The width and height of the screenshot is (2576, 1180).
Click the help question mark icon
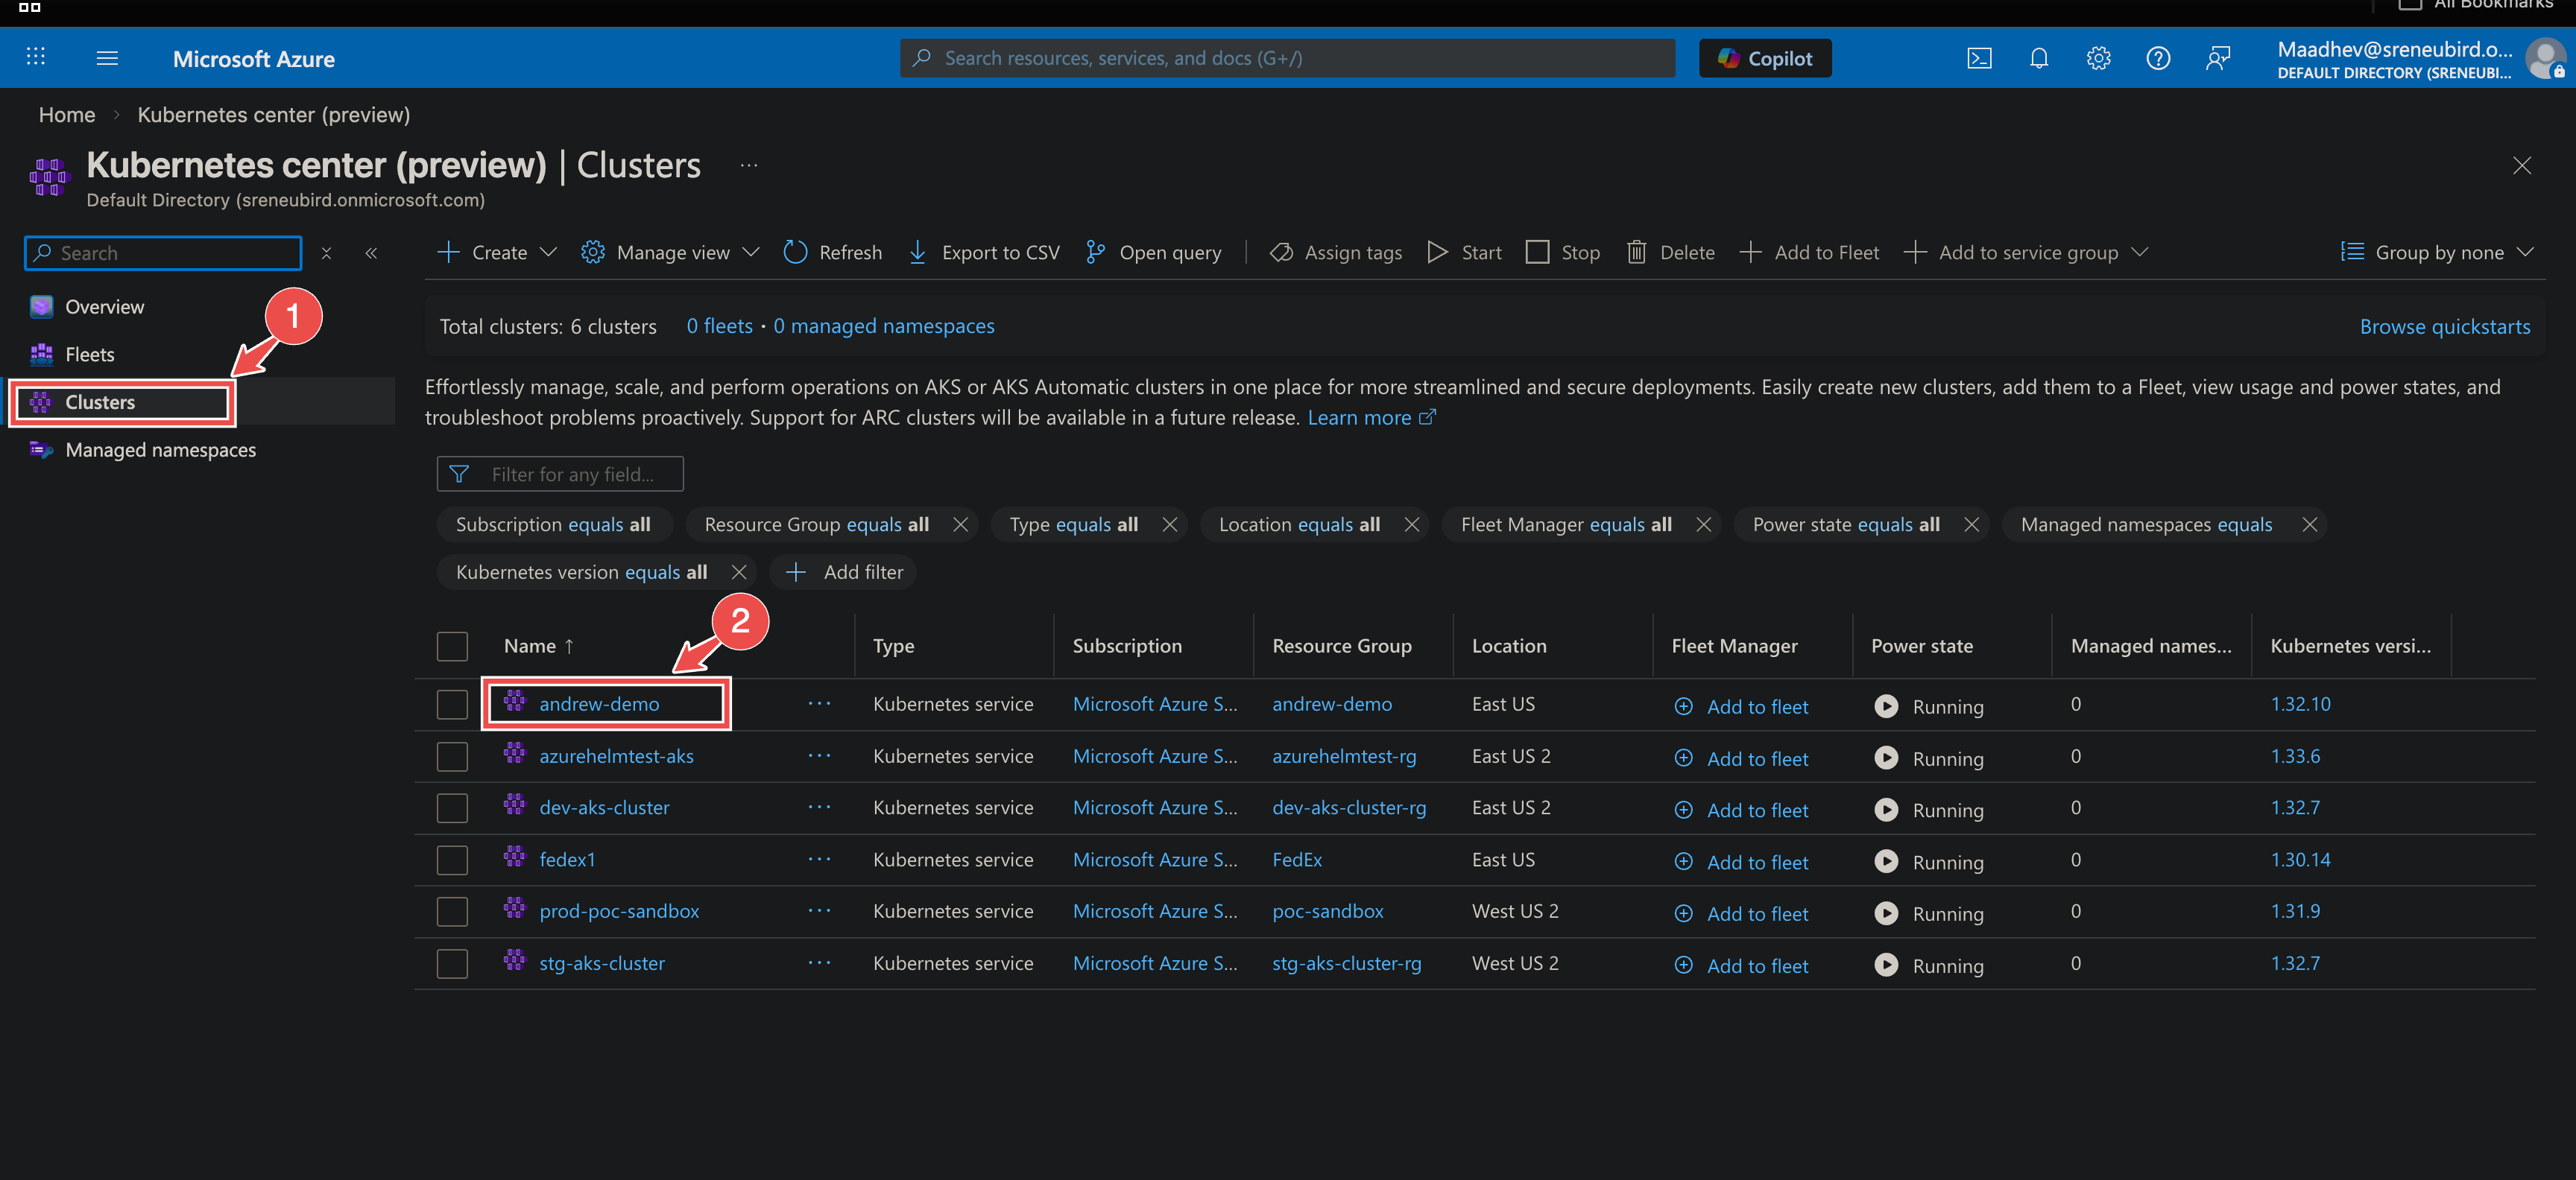click(2158, 58)
